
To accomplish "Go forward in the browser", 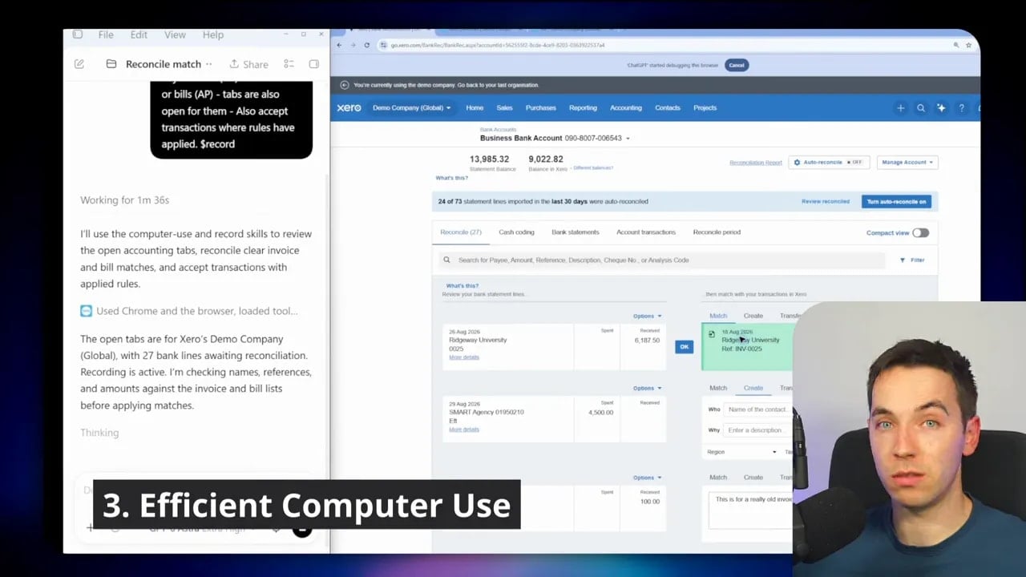I will pos(353,45).
